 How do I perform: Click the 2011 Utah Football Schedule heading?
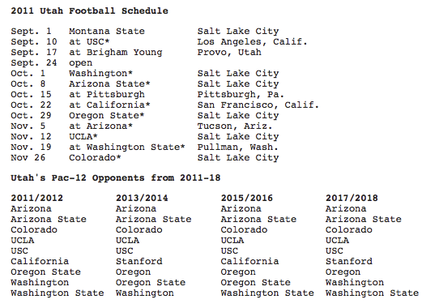pyautogui.click(x=89, y=11)
